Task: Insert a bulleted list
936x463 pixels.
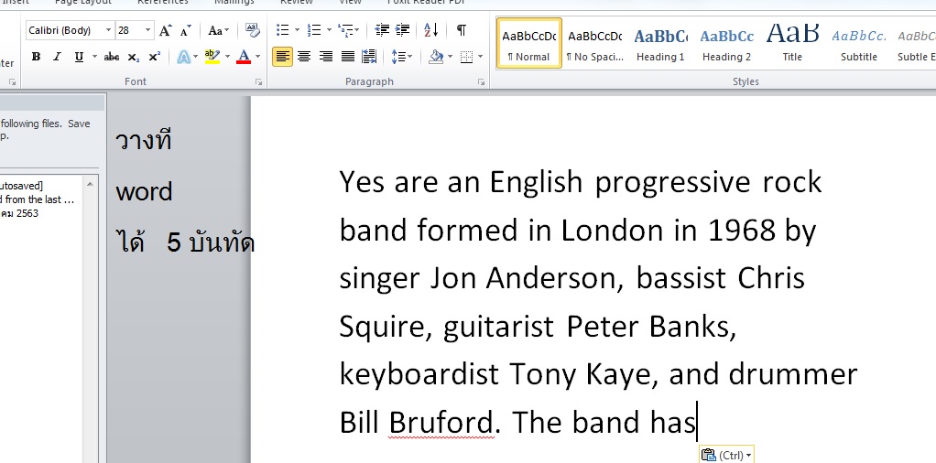Action: coord(283,30)
